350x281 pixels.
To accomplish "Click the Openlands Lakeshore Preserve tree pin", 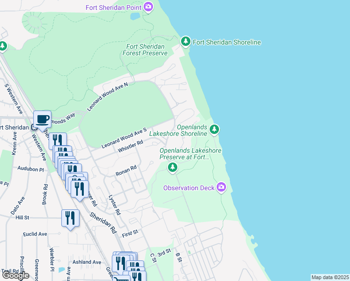I will [173, 168].
